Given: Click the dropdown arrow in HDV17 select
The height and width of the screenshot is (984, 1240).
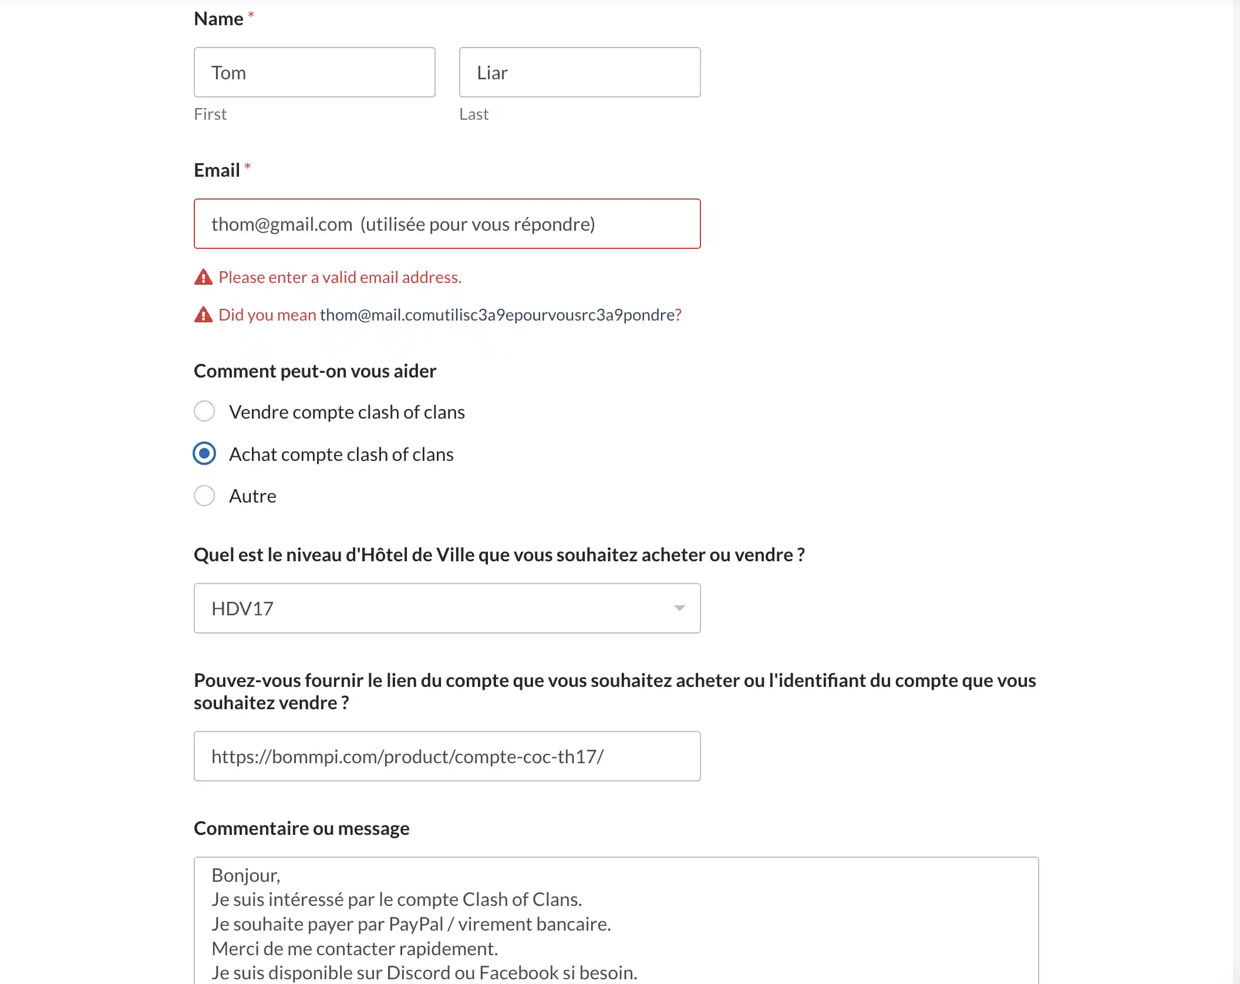Looking at the screenshot, I should [679, 608].
